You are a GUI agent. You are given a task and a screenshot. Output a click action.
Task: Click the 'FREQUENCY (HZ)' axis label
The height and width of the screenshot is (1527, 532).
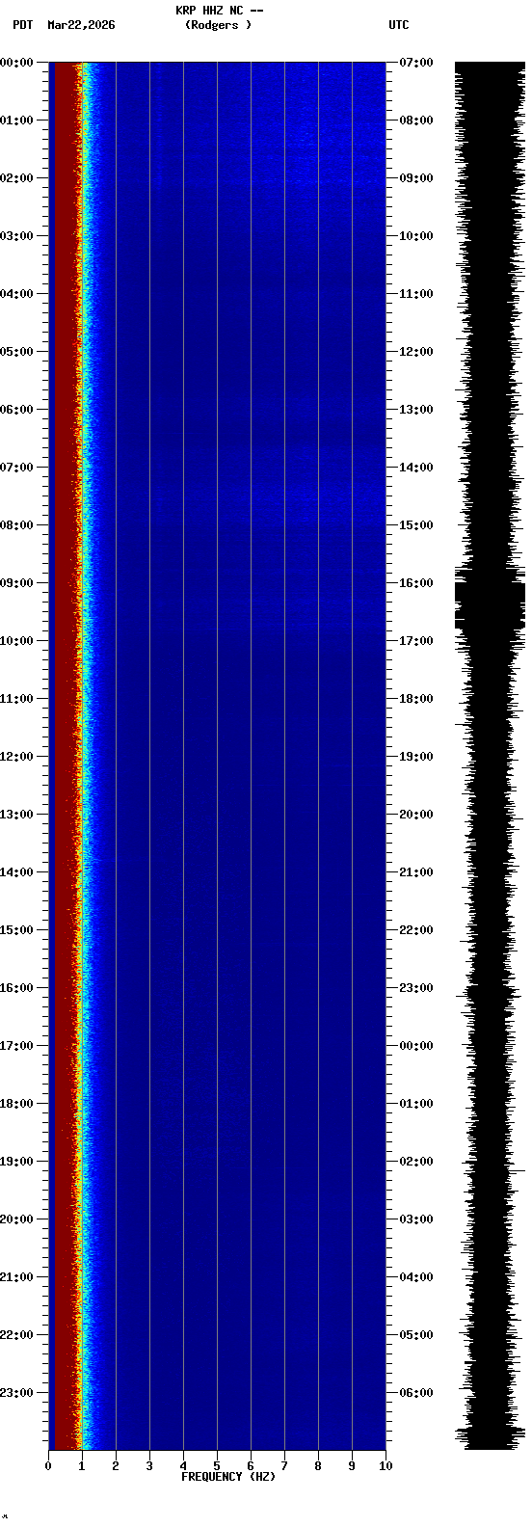pyautogui.click(x=228, y=1477)
